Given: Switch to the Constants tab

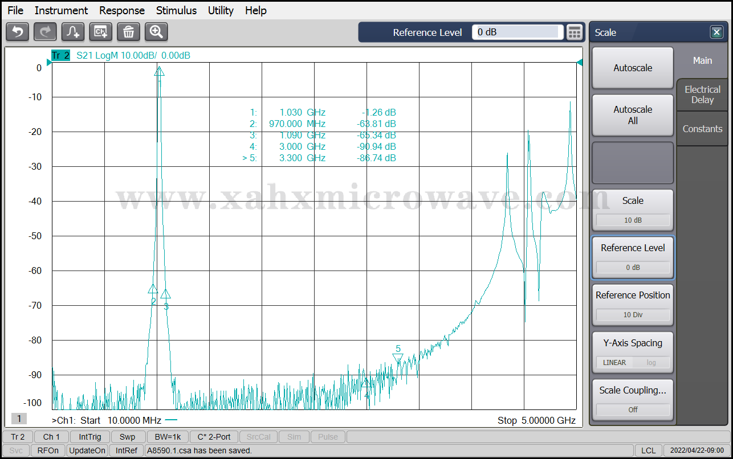Looking at the screenshot, I should coord(702,129).
